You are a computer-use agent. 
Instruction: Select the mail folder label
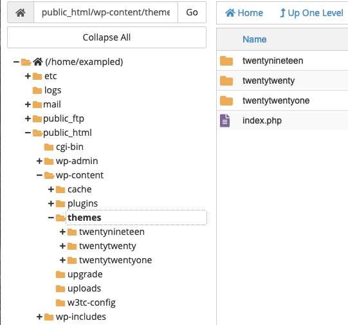coord(52,104)
